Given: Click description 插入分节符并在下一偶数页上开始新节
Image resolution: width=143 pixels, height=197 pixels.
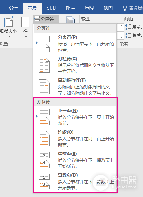Looking at the screenshot, I should coord(86,163).
